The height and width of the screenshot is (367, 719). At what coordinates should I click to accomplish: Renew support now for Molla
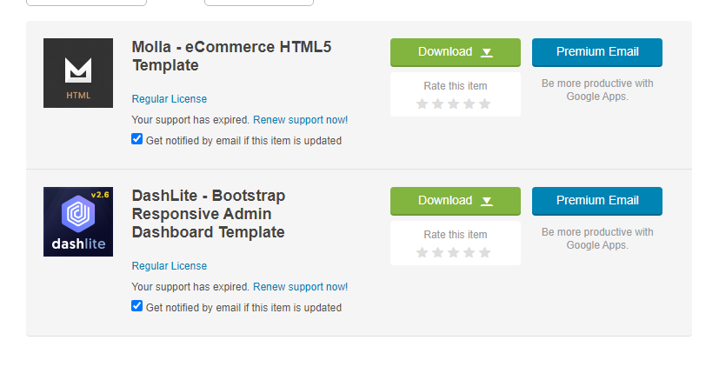tap(300, 120)
